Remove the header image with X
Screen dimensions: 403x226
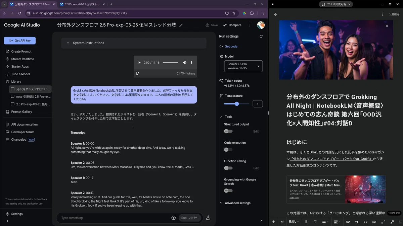click(x=387, y=26)
